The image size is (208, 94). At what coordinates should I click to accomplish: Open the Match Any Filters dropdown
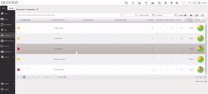(x=147, y=15)
